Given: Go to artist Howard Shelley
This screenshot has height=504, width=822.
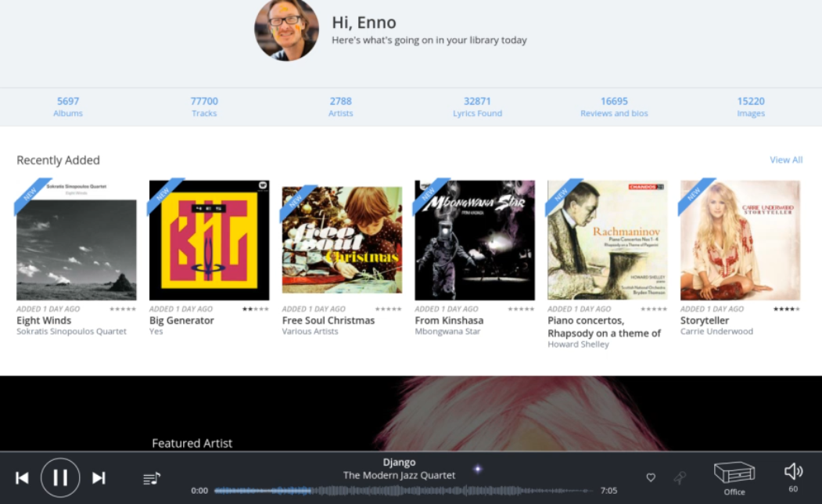Looking at the screenshot, I should click(x=578, y=344).
